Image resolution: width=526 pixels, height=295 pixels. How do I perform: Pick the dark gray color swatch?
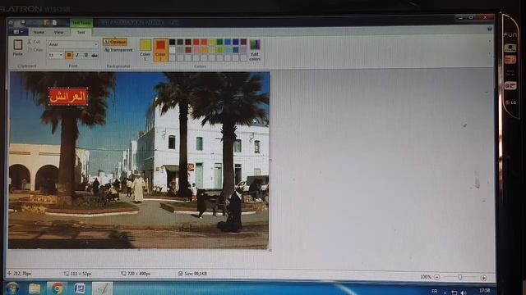(180, 42)
